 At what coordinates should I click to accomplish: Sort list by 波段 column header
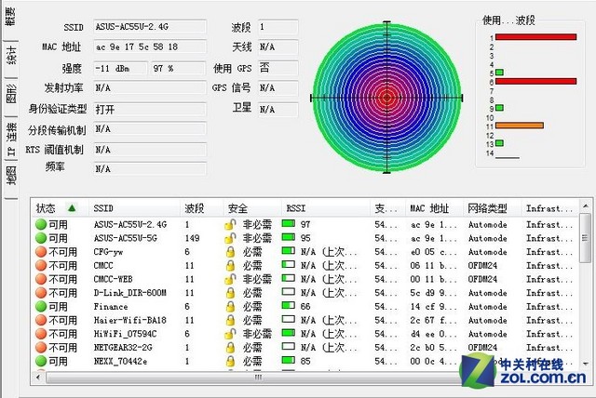[x=201, y=208]
